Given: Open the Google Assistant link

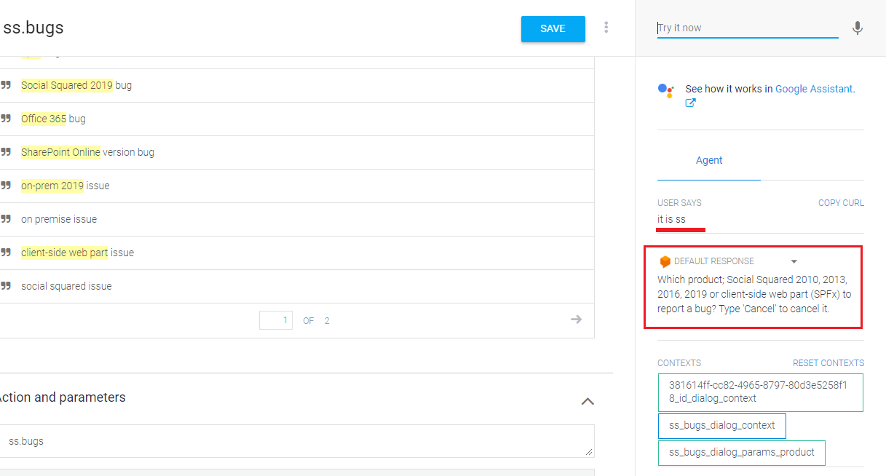Looking at the screenshot, I should click(813, 89).
